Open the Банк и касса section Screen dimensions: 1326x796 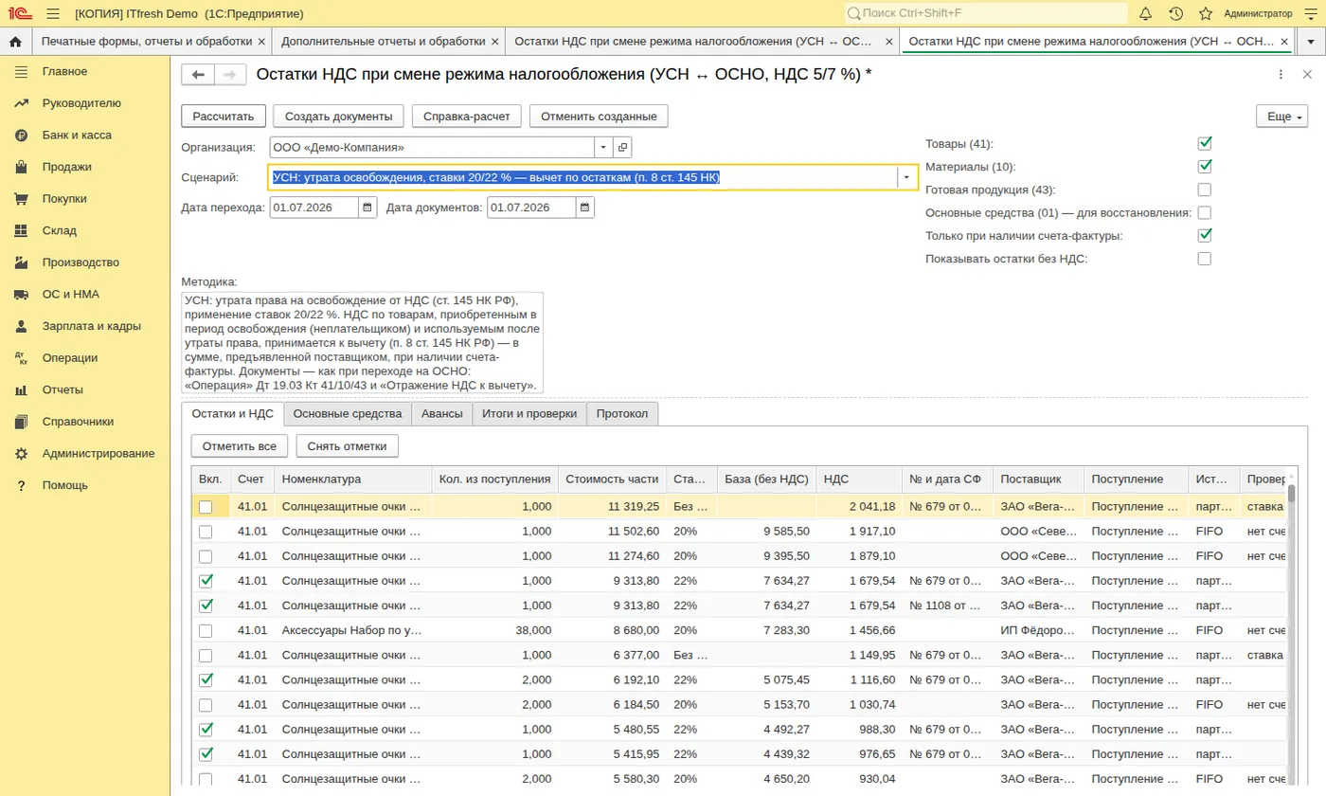[77, 135]
